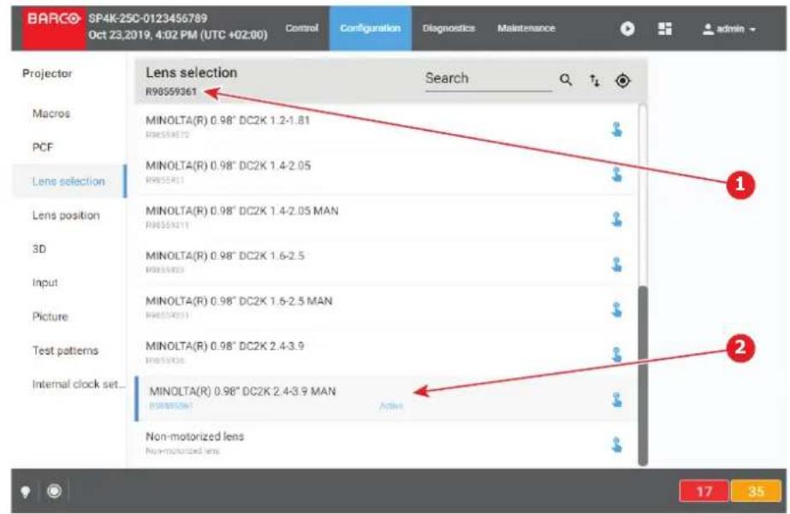This screenshot has width=790, height=514.
Task: Click the Projector sidebar heading
Action: (x=47, y=74)
